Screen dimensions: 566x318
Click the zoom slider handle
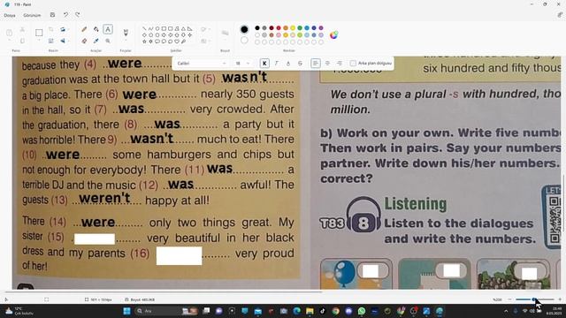pos(534,299)
